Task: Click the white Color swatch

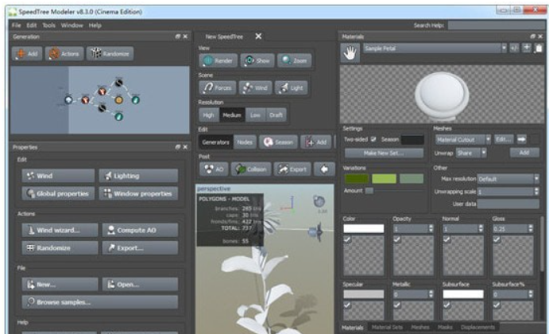Action: point(363,228)
